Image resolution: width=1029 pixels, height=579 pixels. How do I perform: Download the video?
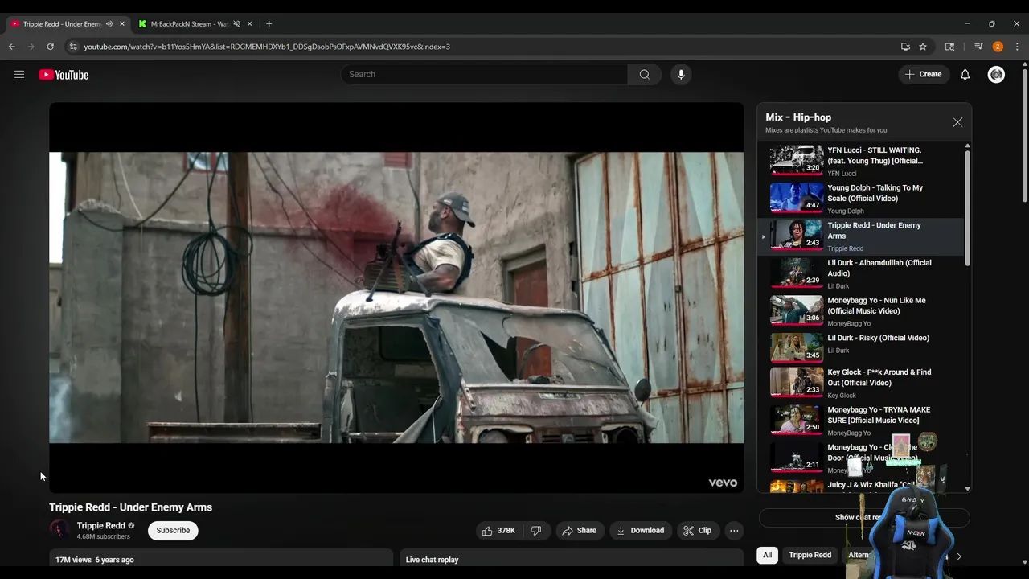pos(640,531)
